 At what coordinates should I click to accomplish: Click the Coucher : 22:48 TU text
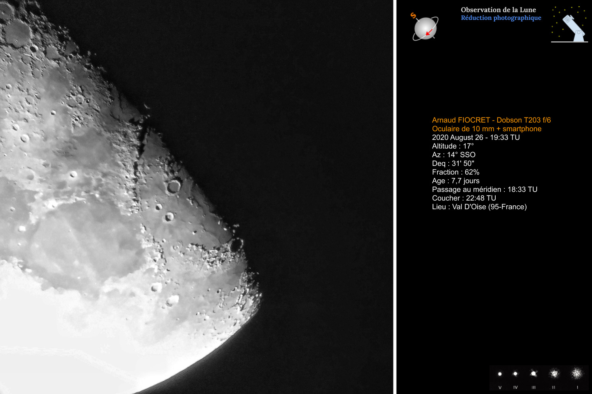(464, 198)
